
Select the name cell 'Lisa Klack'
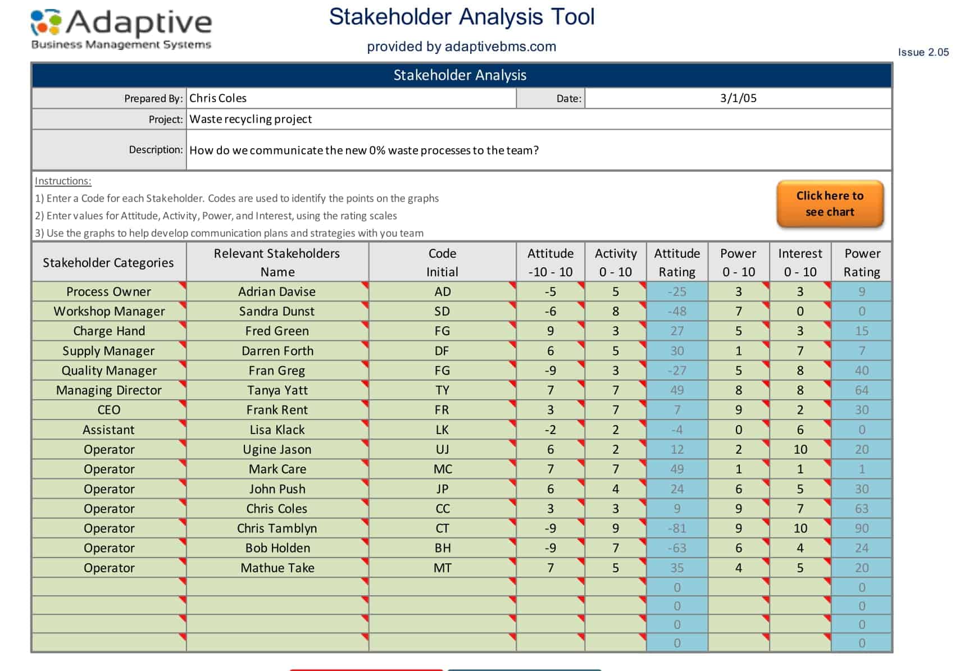(277, 430)
